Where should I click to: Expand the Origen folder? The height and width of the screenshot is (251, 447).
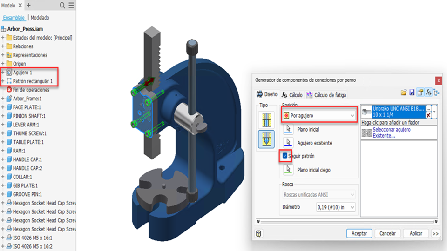click(3, 64)
